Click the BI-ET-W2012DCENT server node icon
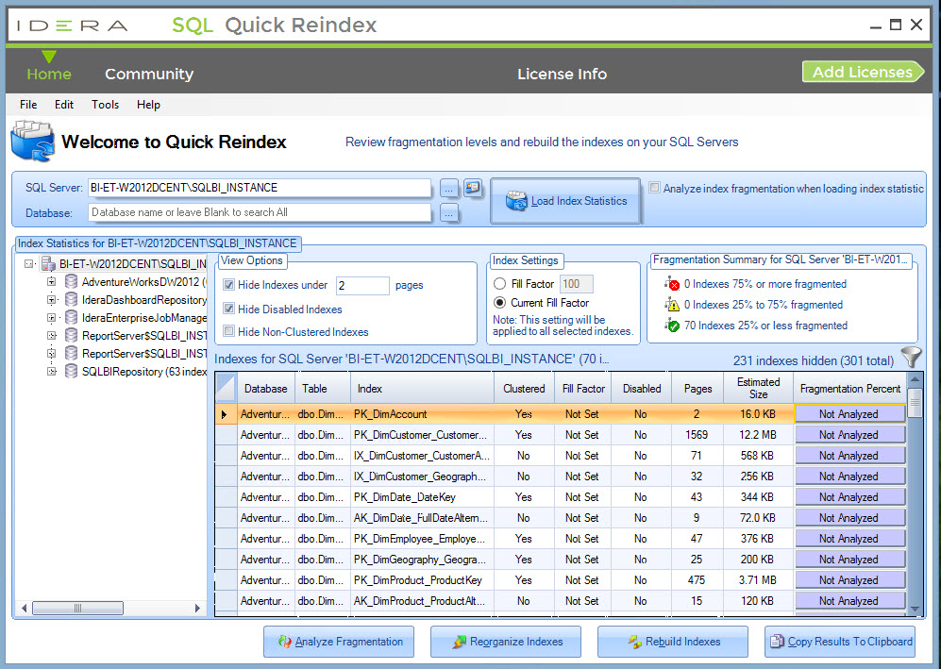The image size is (941, 669). [48, 263]
